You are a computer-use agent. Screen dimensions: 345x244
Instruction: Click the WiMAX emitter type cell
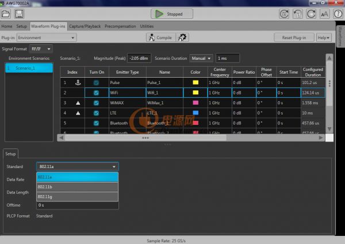(x=128, y=103)
